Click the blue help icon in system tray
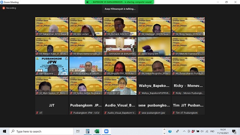The image size is (240, 135). (x=170, y=131)
